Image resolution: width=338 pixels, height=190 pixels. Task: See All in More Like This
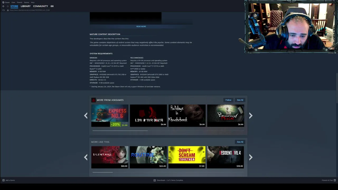[240, 142]
